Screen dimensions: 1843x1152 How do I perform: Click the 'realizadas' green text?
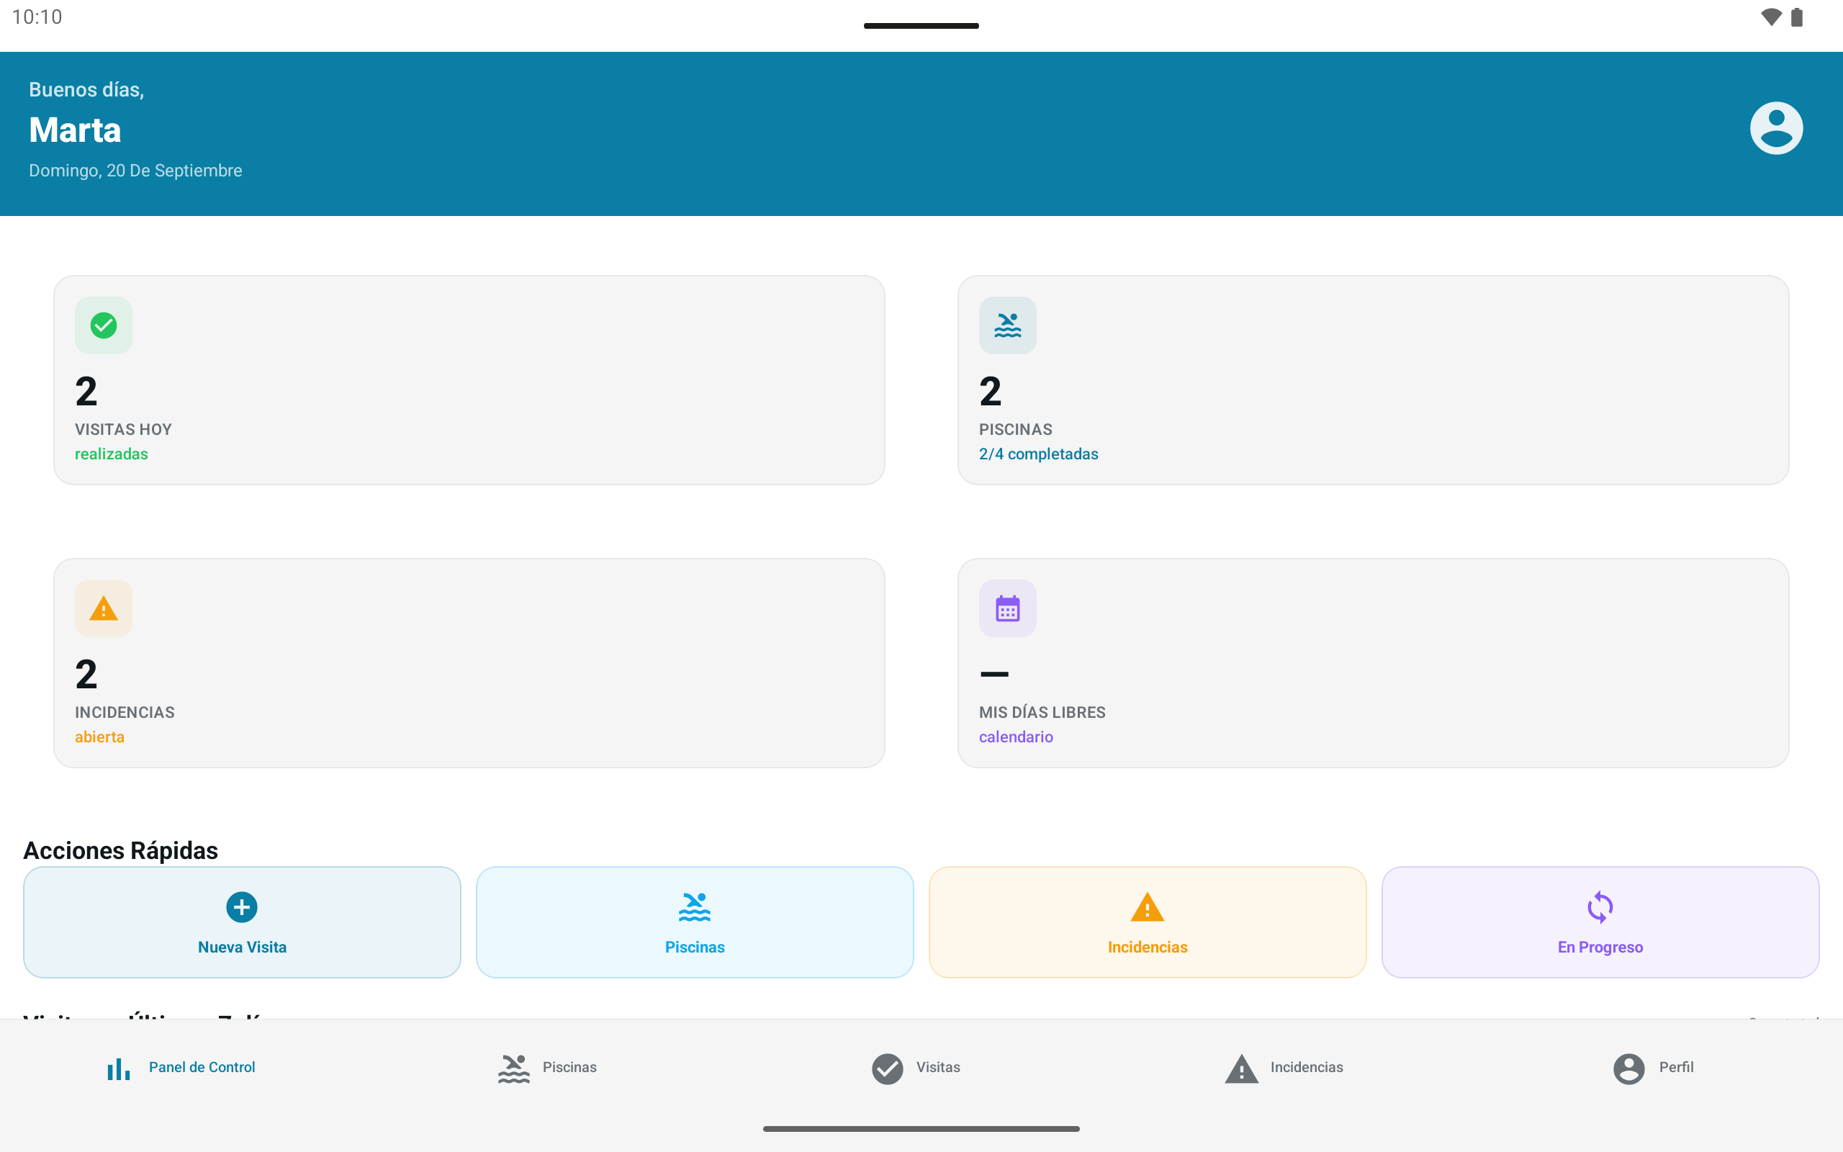pyautogui.click(x=111, y=454)
